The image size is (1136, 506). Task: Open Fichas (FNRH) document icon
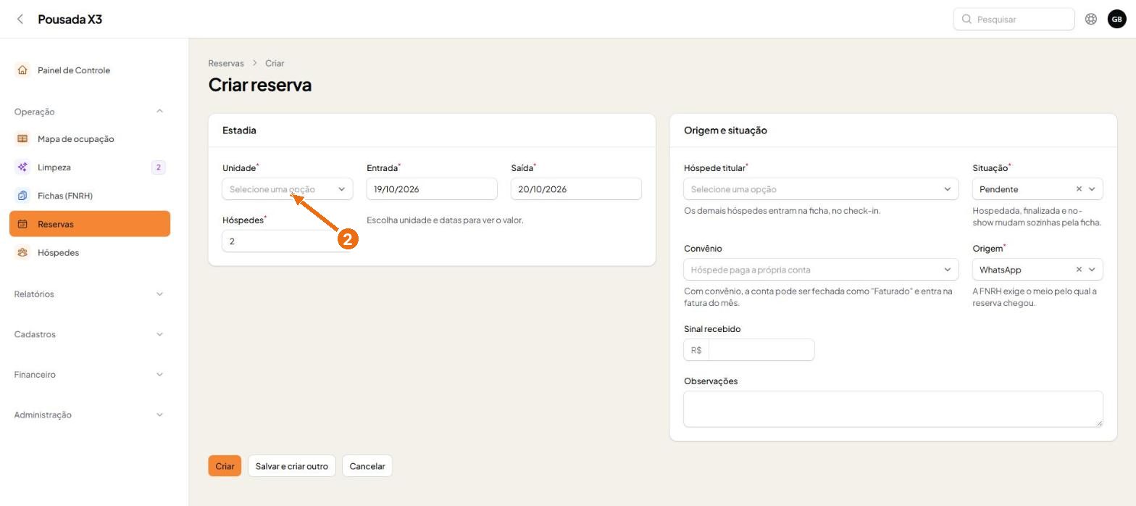point(22,196)
